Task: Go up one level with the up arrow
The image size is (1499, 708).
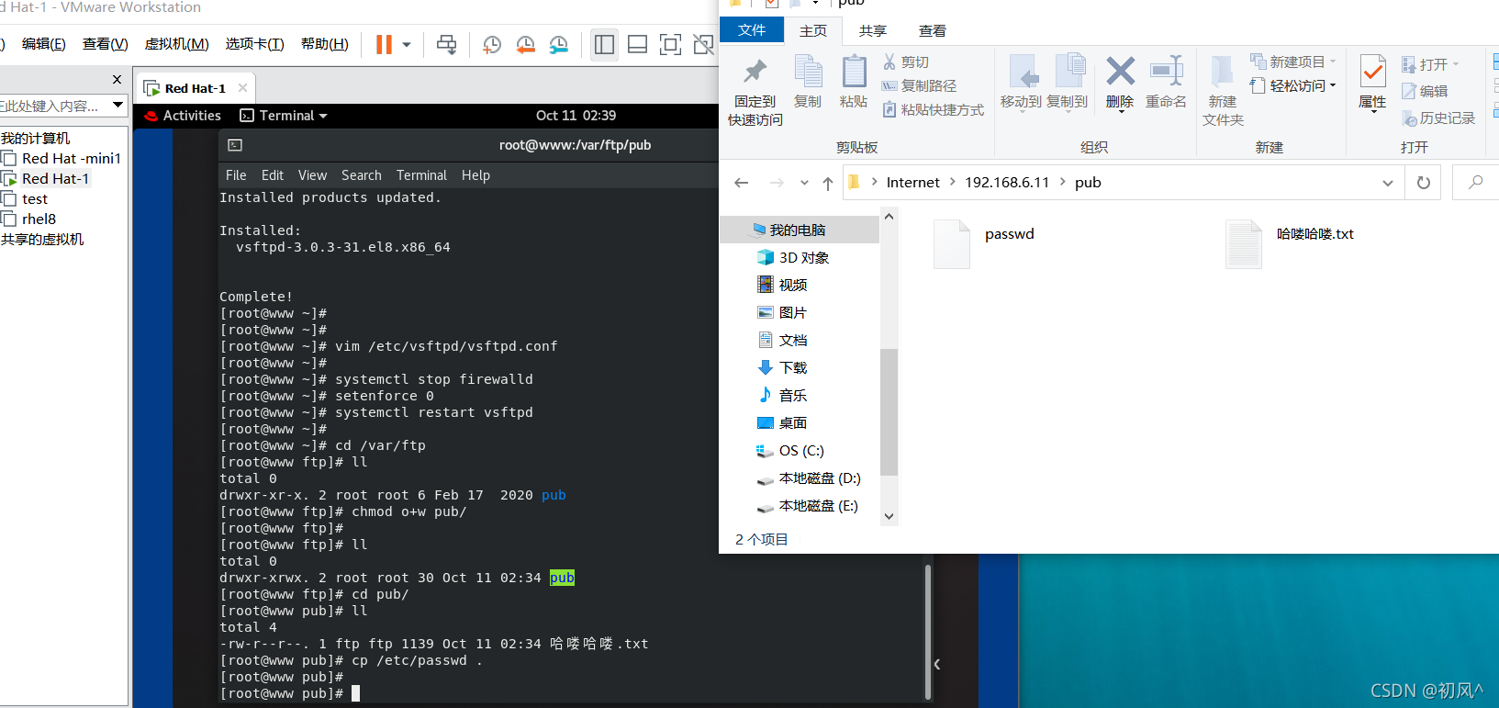Action: point(828,183)
